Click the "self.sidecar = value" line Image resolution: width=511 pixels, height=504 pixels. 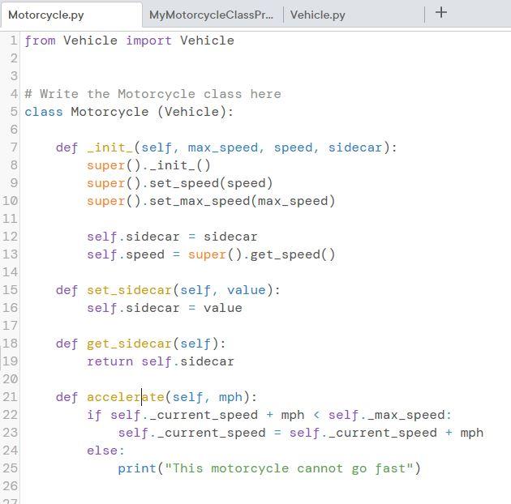(164, 308)
